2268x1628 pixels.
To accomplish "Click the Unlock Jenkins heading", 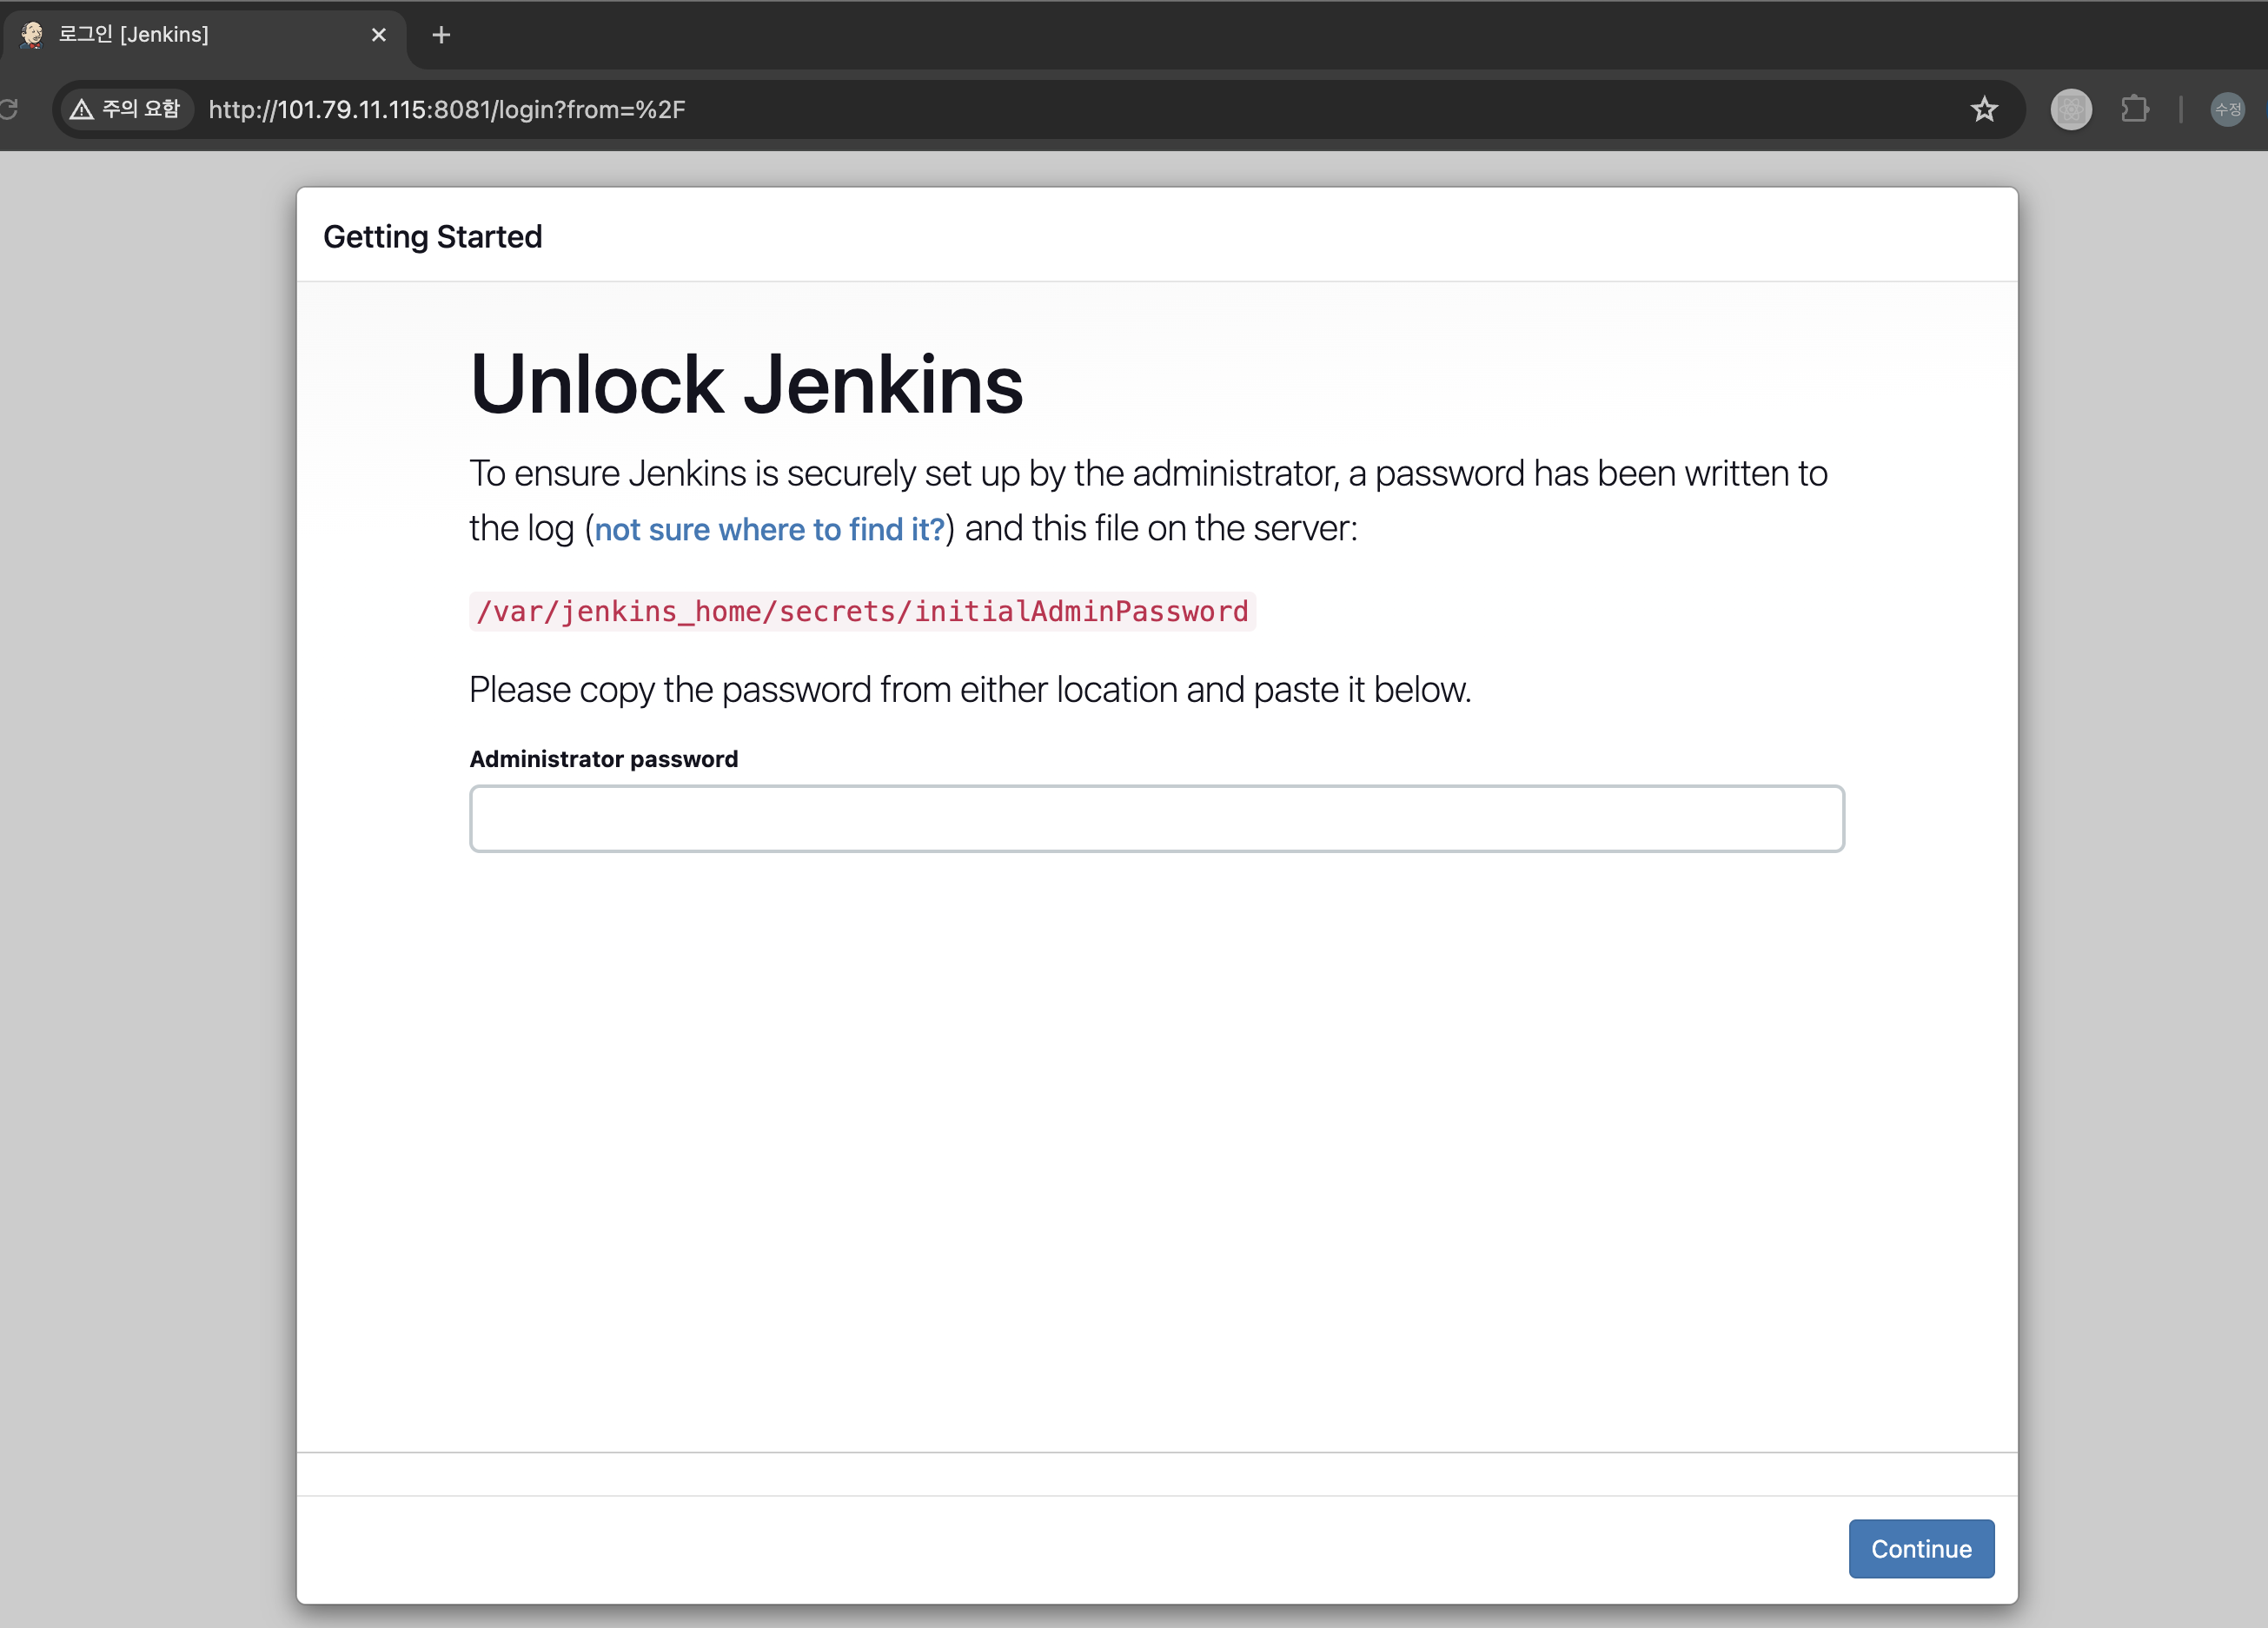I will (746, 385).
